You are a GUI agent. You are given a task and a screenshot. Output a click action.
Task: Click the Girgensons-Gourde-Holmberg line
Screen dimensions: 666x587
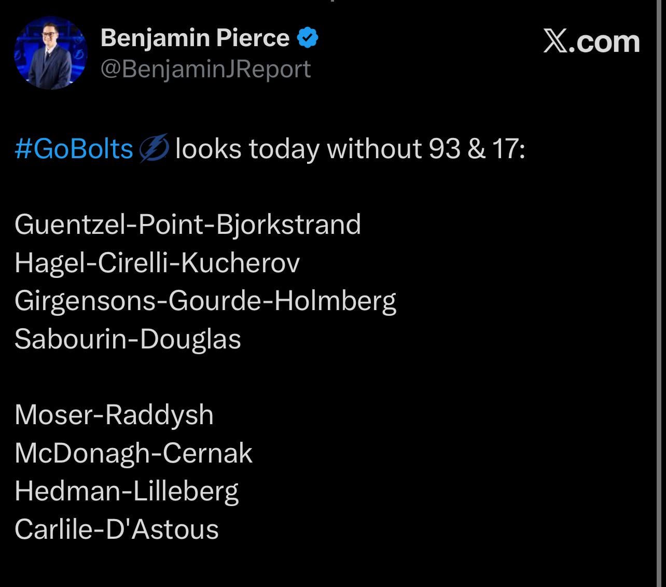point(205,301)
